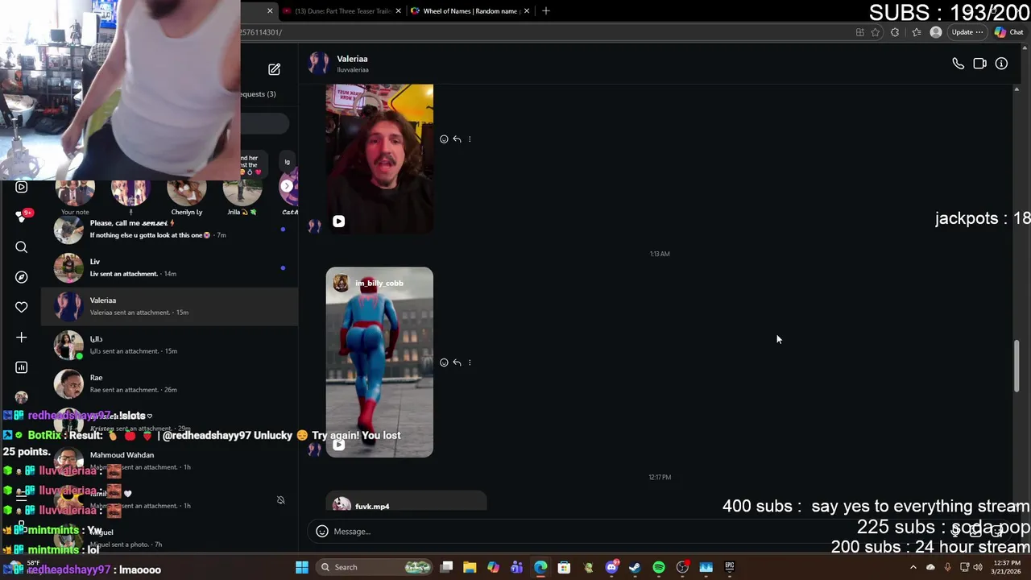Open the browser profile avatar
Viewport: 1031px width, 580px height.
click(x=935, y=32)
